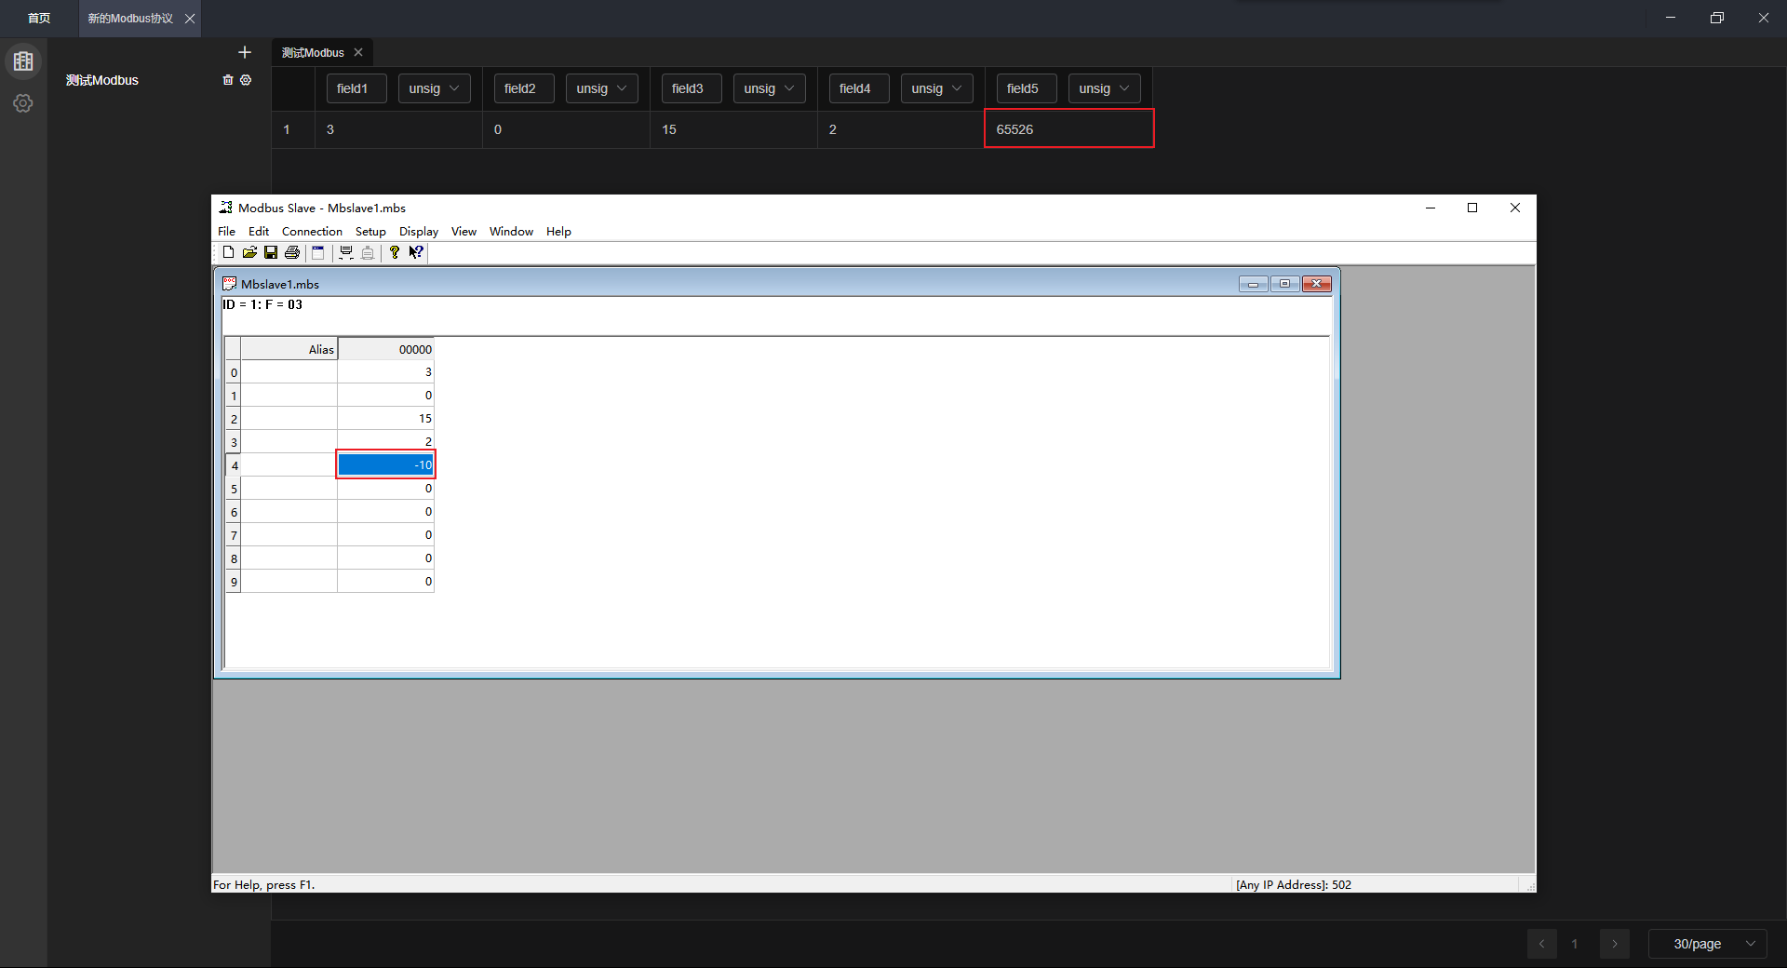1787x968 pixels.
Task: Delete 测试Modbus with the trash icon
Action: click(x=228, y=80)
